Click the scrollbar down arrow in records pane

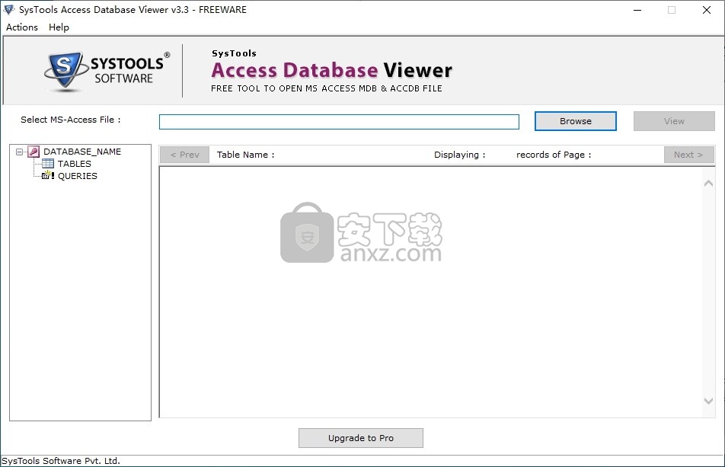(x=708, y=401)
